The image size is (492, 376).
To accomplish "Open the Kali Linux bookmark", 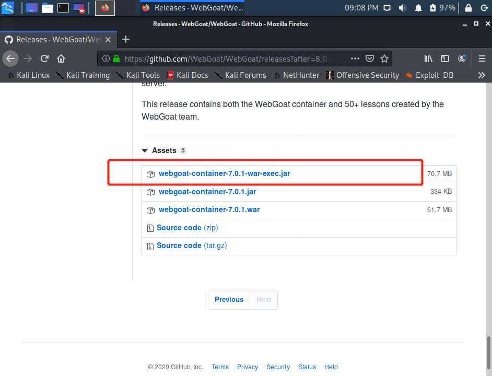I will 29,75.
